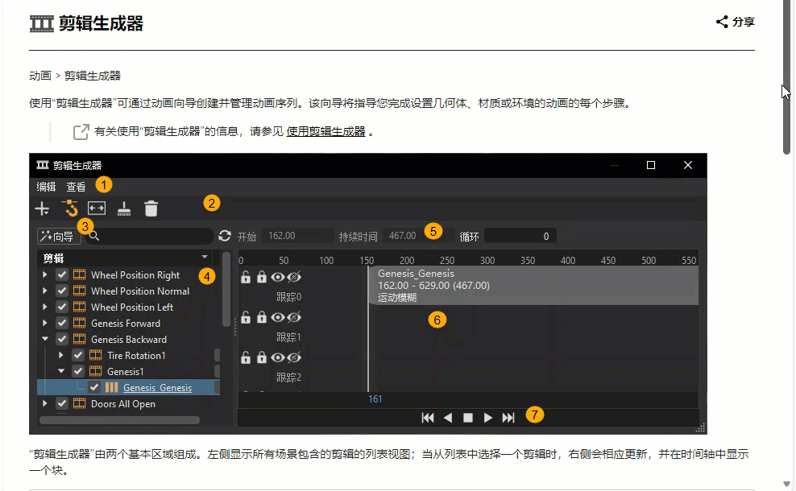796x491 pixels.
Task: Click the trash delete icon
Action: click(151, 208)
